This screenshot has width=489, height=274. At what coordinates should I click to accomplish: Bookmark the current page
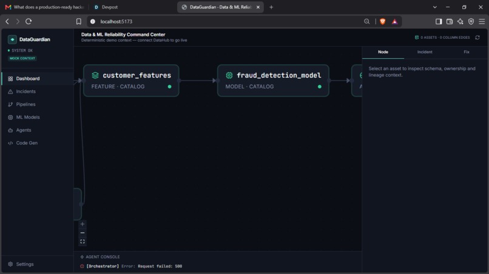coord(79,21)
